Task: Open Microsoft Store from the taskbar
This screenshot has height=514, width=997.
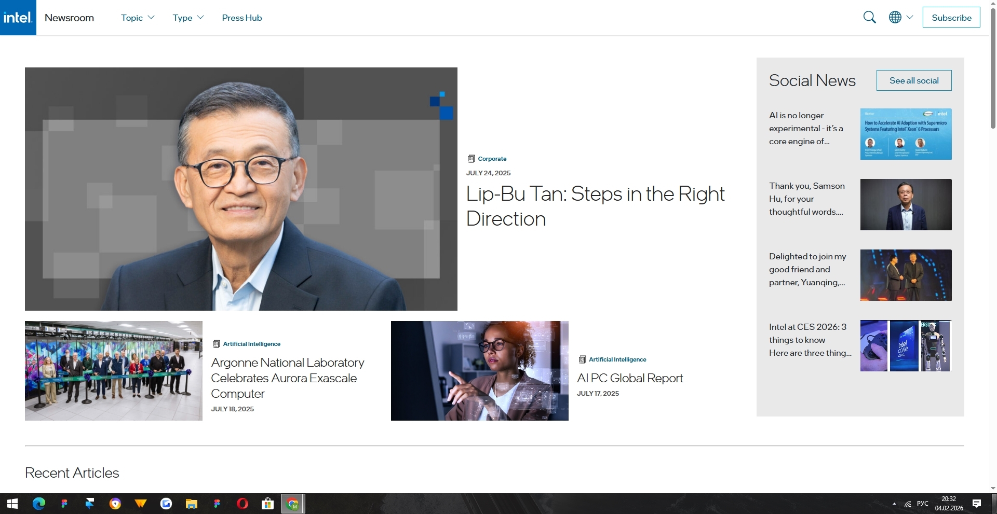Action: coord(268,504)
